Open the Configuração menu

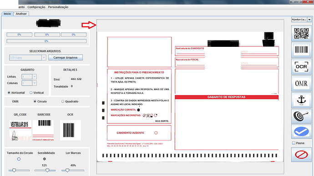pos(36,7)
